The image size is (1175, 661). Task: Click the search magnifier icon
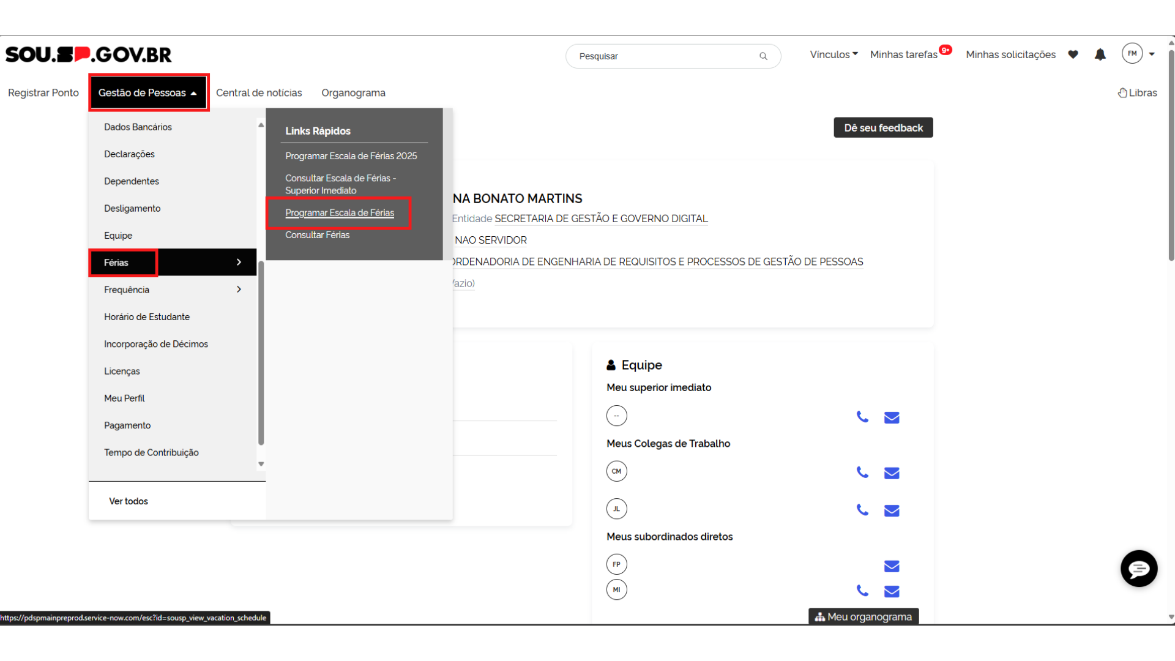tap(763, 56)
